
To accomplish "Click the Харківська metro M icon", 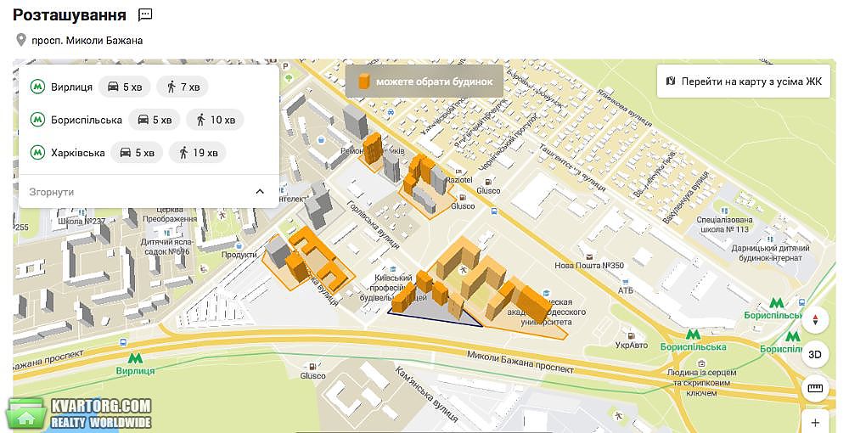I will pos(37,153).
